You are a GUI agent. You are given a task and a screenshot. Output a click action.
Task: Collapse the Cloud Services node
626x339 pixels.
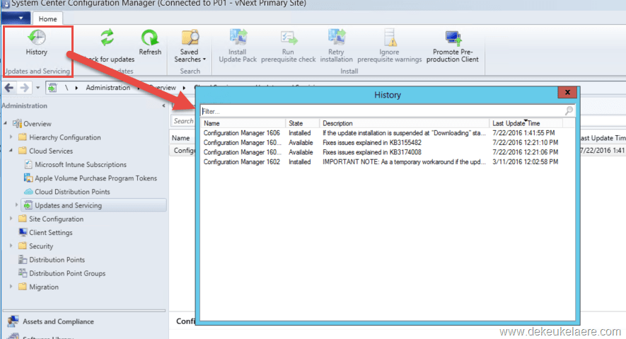(x=11, y=151)
